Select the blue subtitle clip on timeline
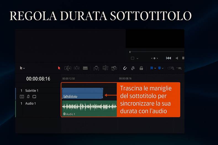The image size is (218, 145). 82,93
